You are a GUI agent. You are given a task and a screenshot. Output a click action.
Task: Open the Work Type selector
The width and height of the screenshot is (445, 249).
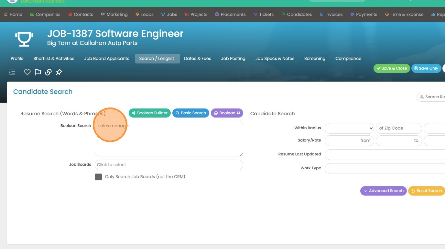pyautogui.click(x=385, y=168)
